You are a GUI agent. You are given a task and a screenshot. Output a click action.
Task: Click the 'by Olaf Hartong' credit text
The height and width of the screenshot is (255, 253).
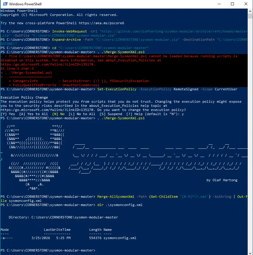point(222,180)
